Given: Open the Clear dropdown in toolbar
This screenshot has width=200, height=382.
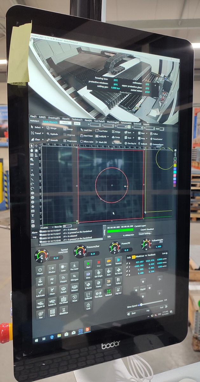Looking at the screenshot, I should tap(37, 139).
